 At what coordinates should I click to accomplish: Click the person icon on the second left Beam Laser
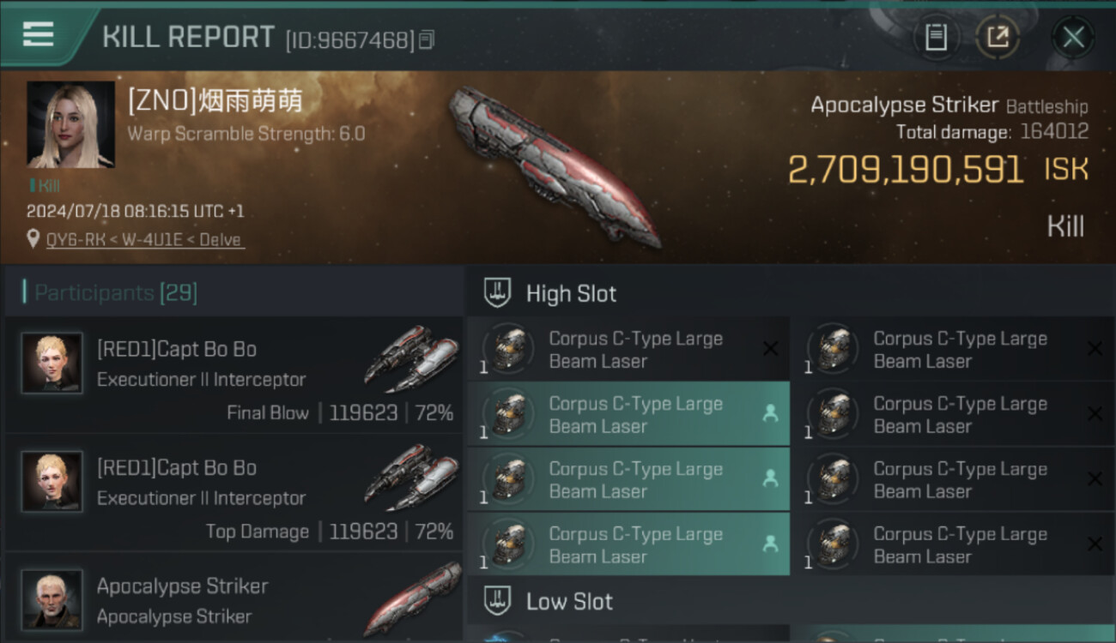770,414
